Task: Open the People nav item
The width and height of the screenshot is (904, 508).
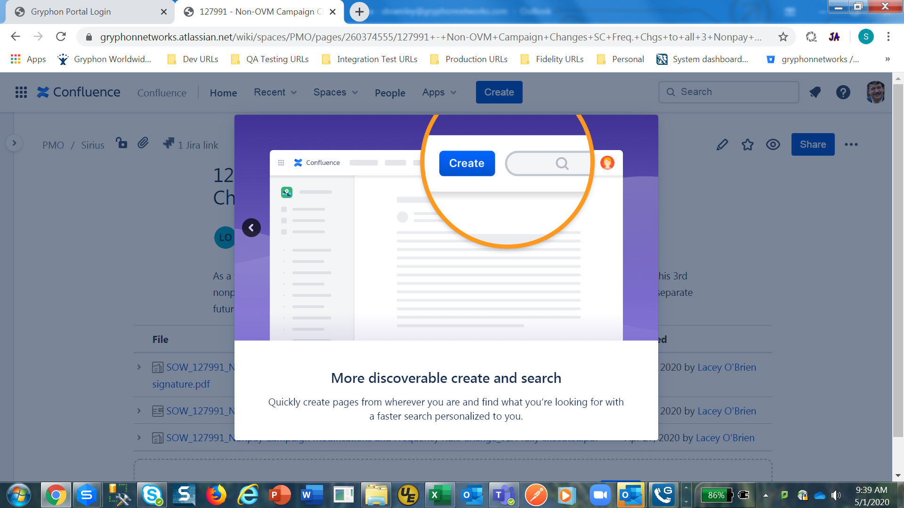Action: pos(390,93)
